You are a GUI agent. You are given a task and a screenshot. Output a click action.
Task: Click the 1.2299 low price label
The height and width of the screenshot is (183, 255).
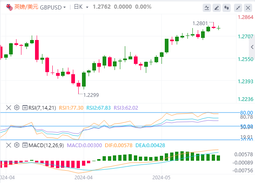click(91, 95)
